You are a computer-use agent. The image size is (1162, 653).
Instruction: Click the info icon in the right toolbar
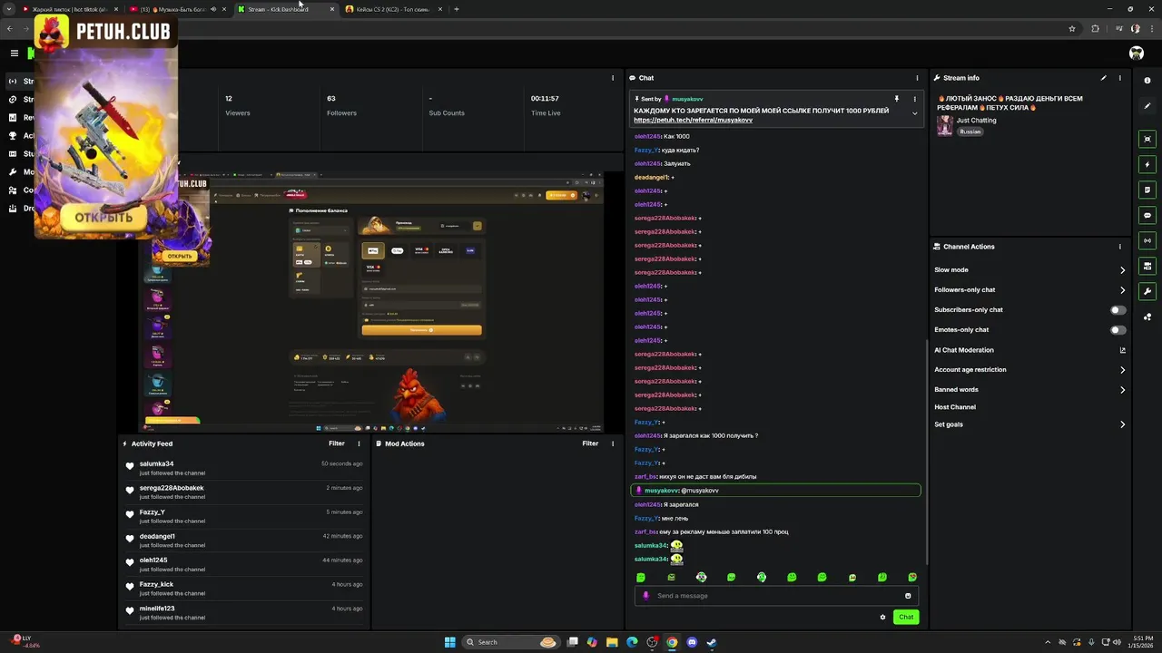[x=1147, y=79]
